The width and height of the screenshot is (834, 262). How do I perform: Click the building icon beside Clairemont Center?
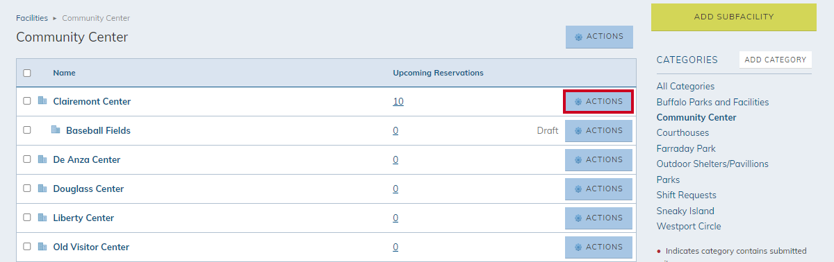42,101
